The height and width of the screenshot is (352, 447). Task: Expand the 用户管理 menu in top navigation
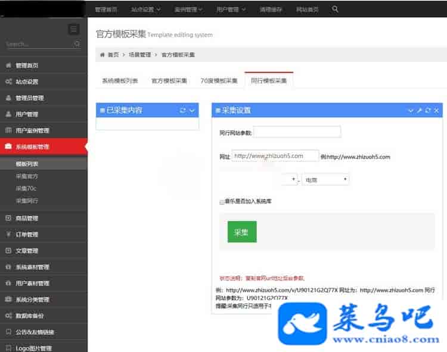click(x=230, y=10)
